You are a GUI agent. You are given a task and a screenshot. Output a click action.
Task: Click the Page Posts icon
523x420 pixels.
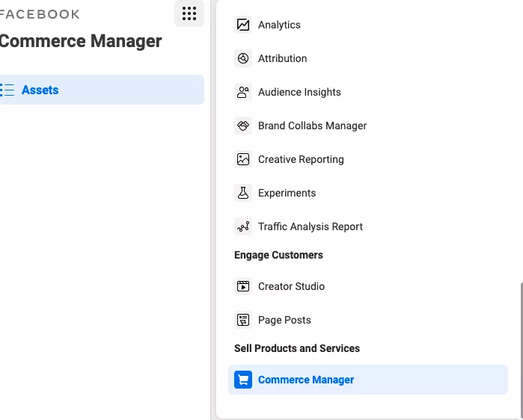[243, 320]
